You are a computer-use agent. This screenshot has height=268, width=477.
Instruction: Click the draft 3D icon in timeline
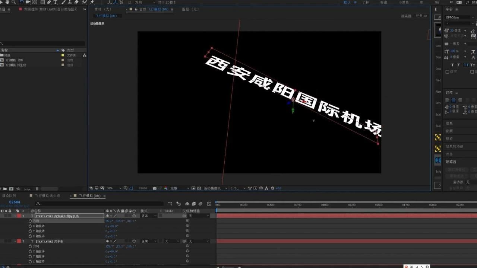tap(179, 204)
